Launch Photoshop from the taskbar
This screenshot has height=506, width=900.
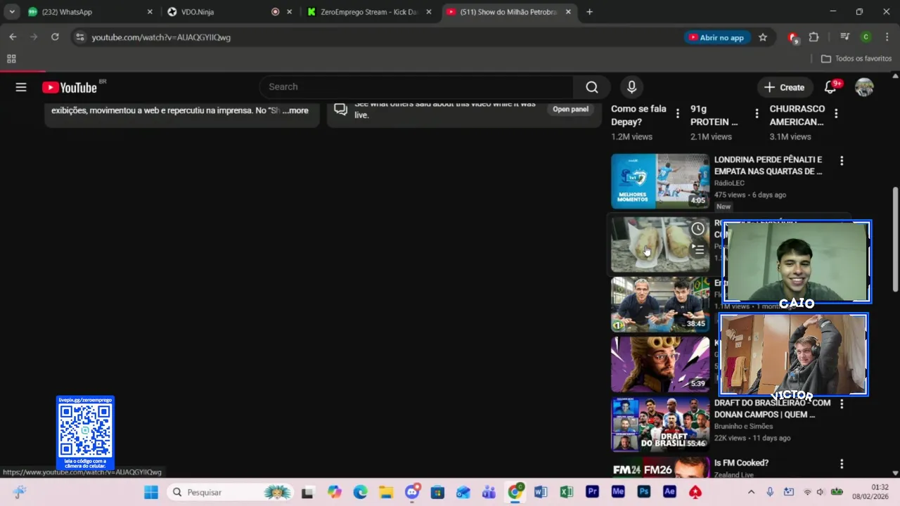coord(644,492)
